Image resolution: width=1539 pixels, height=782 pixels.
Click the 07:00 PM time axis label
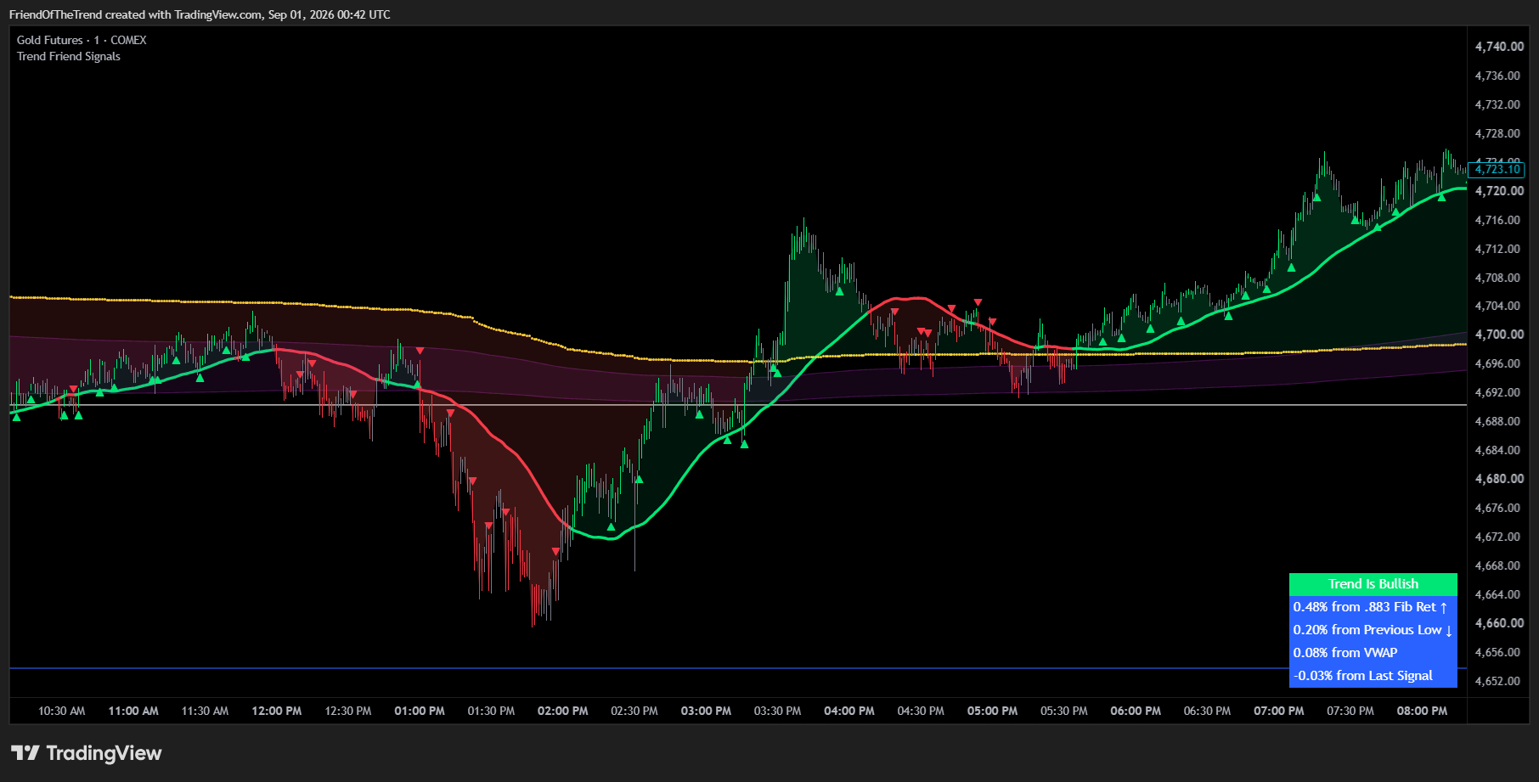tap(1279, 711)
